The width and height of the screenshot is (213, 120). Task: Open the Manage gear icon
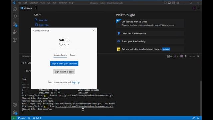point(15,112)
